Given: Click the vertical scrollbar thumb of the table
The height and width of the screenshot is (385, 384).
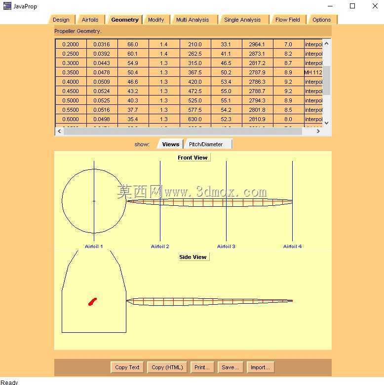Looking at the screenshot, I should 327,80.
